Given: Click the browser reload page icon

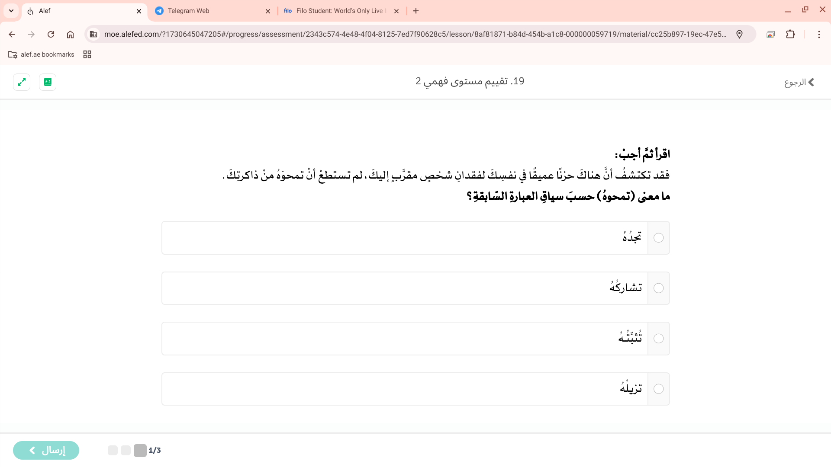Looking at the screenshot, I should point(51,34).
